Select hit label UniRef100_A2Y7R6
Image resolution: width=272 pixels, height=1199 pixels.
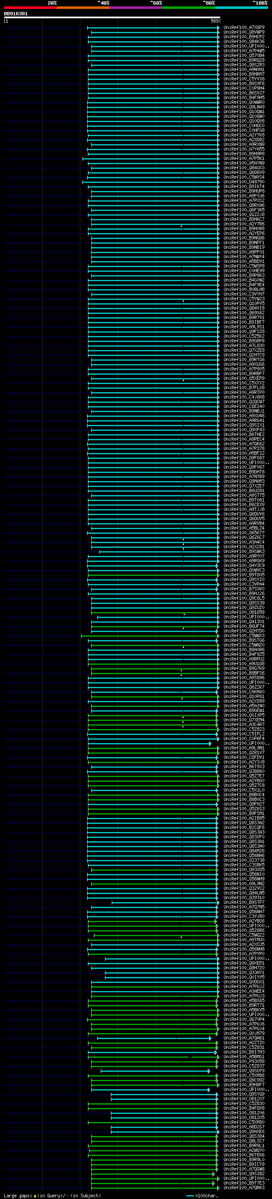pyautogui.click(x=244, y=224)
